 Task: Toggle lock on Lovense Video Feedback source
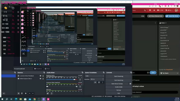(43, 76)
